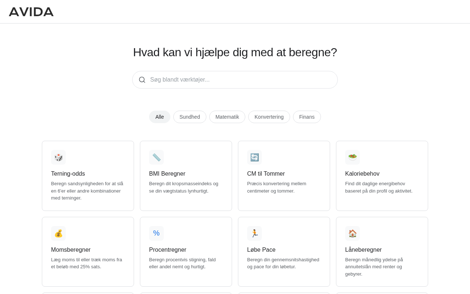This screenshot has height=294, width=470.
Task: Click the dice icon on Terning-odds
Action: point(58,157)
